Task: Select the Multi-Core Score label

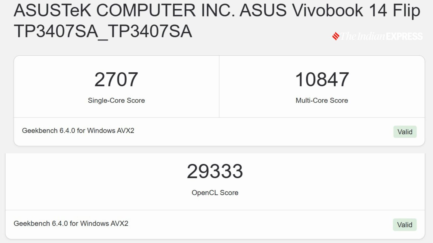Action: (x=322, y=100)
